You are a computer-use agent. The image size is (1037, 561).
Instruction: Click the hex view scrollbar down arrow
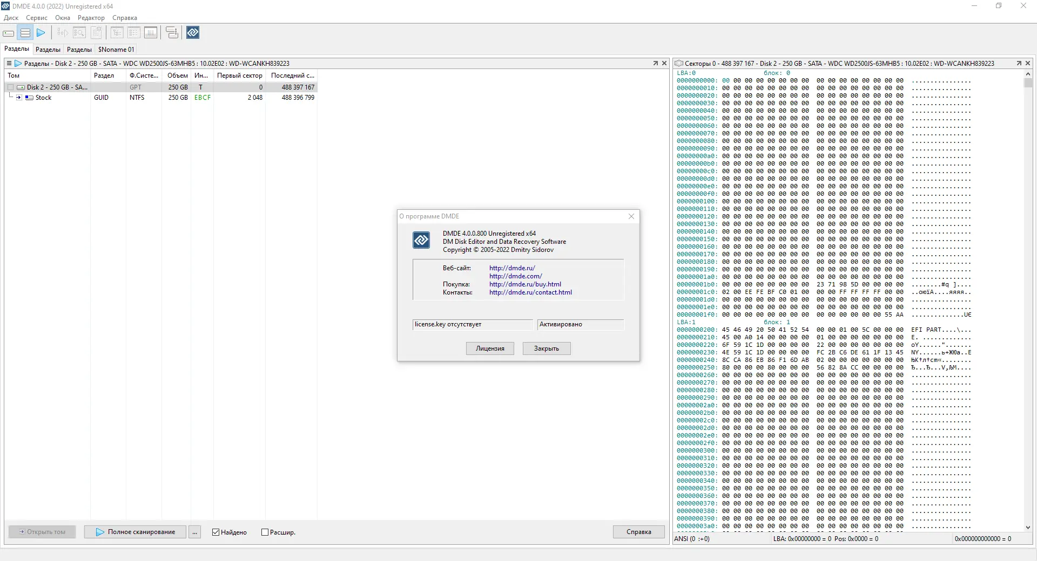click(1028, 528)
